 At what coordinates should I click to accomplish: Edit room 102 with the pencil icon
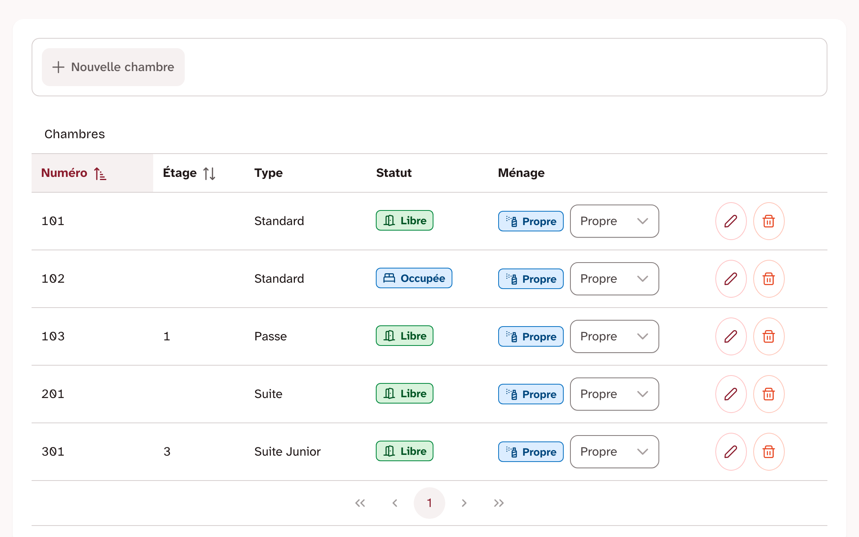point(731,279)
